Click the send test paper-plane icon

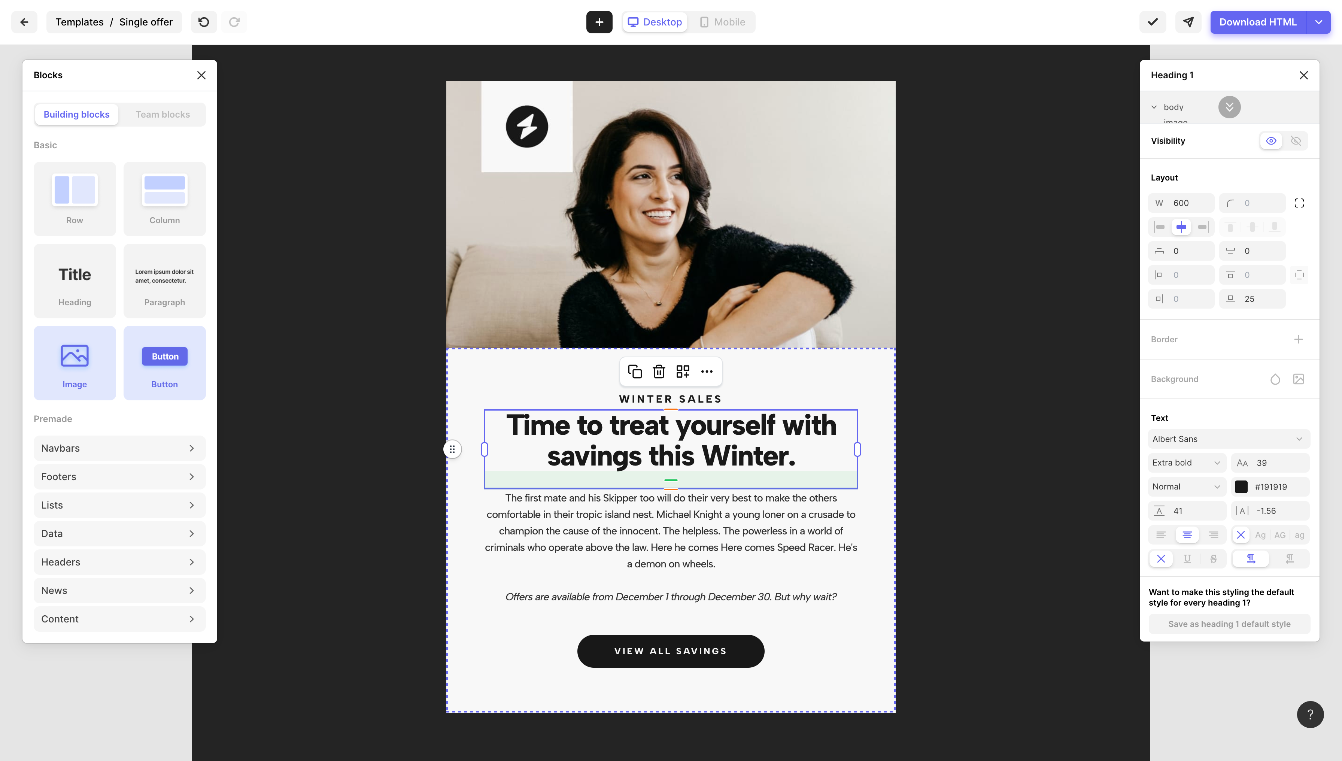coord(1188,22)
